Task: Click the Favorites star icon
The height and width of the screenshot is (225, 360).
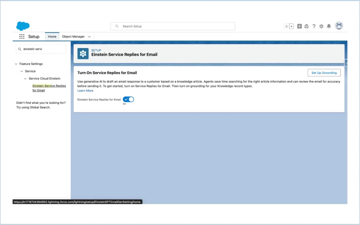Action: (286, 26)
